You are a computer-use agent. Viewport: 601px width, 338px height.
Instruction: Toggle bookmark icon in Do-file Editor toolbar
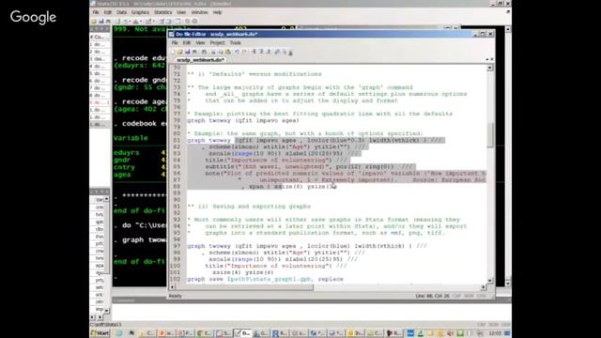click(254, 52)
